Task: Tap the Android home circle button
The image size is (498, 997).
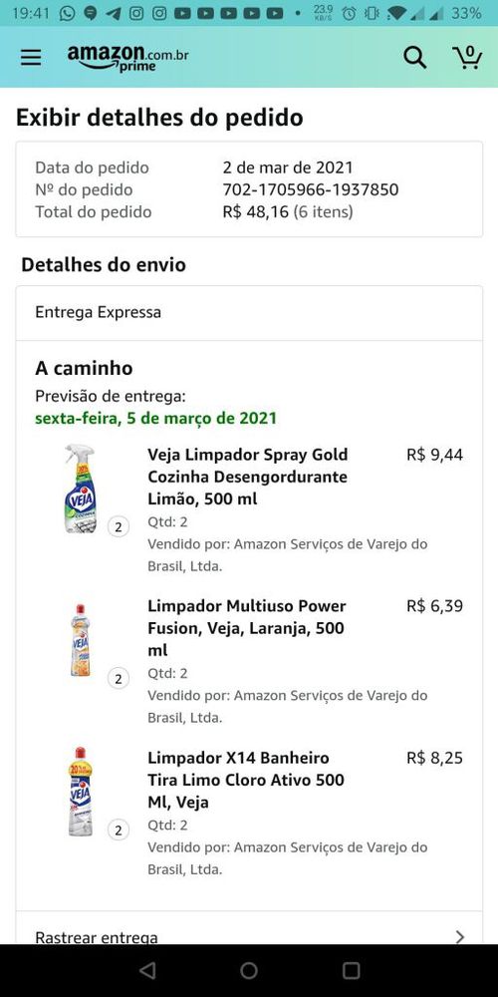Action: [249, 970]
